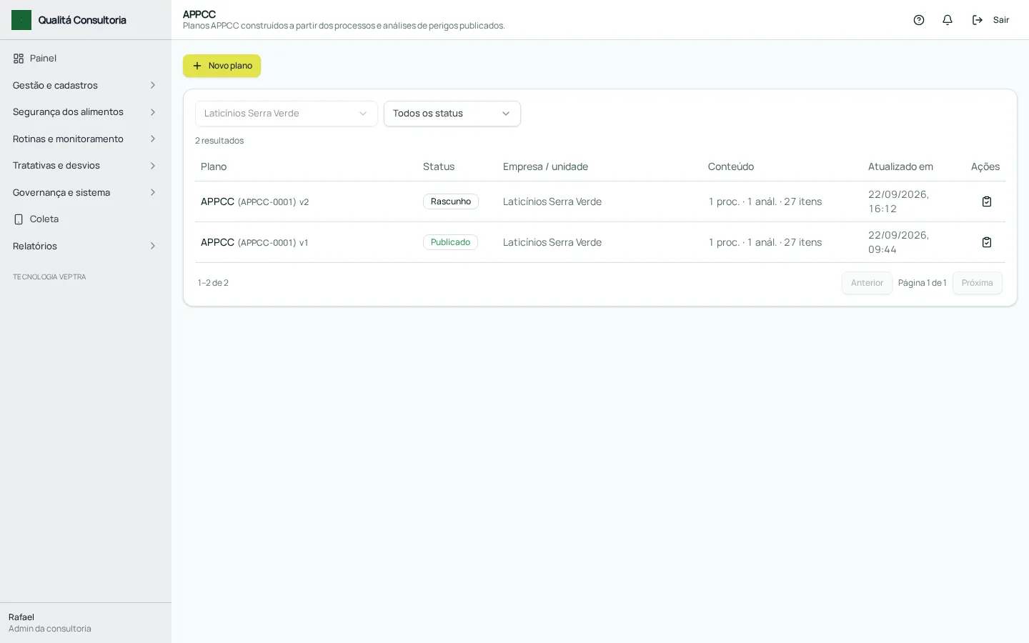Click the Coleta device icon
Viewport: 1029px width, 643px height.
(19, 219)
